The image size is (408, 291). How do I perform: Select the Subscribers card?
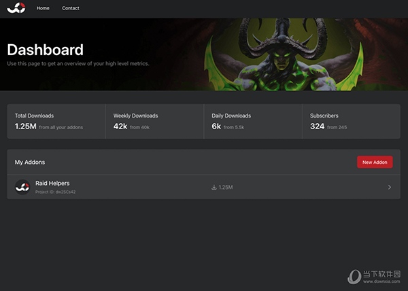[x=352, y=122]
